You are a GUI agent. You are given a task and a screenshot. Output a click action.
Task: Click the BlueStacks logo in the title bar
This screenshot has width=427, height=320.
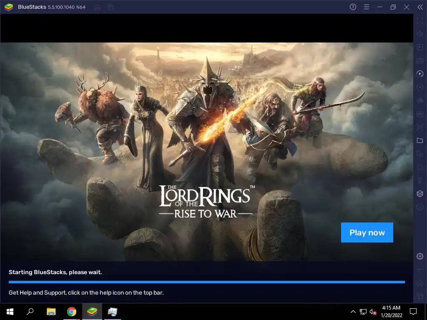(x=9, y=7)
